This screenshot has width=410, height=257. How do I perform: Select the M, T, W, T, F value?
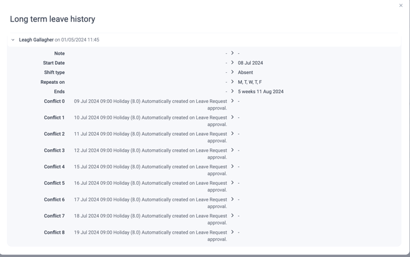(250, 82)
